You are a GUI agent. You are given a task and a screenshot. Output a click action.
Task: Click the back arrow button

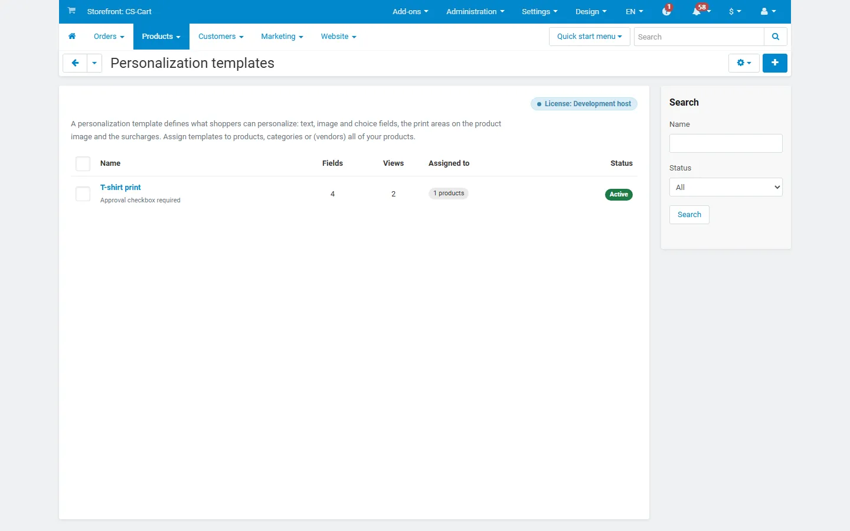75,63
